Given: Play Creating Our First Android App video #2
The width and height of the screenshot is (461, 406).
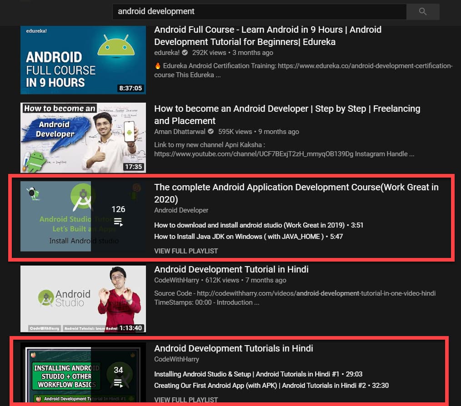Looking at the screenshot, I should [271, 386].
